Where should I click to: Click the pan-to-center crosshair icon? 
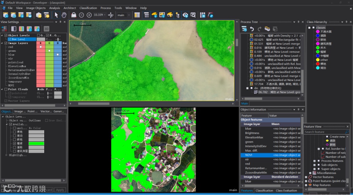tap(111, 15)
